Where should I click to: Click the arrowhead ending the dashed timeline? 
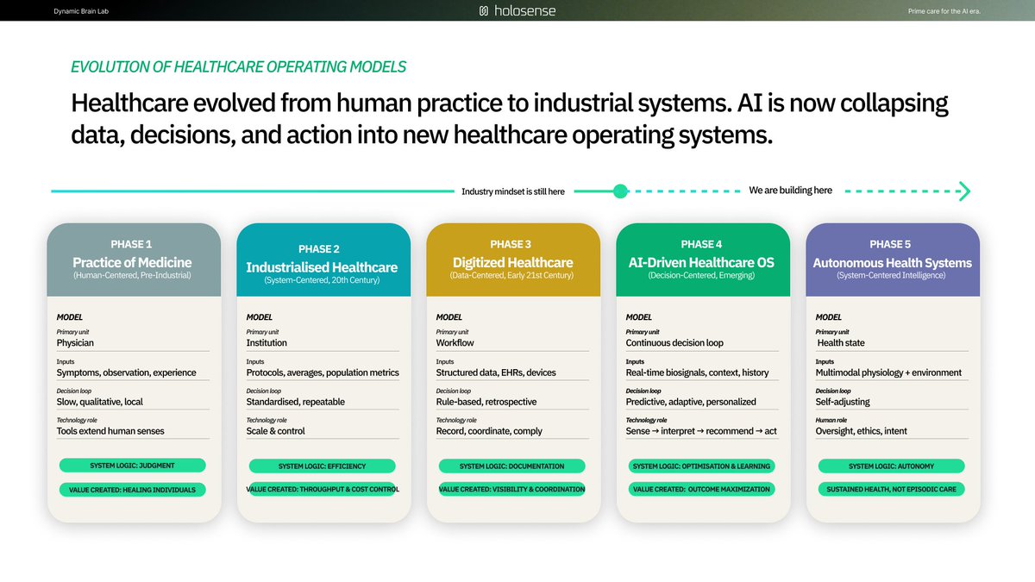coord(966,191)
